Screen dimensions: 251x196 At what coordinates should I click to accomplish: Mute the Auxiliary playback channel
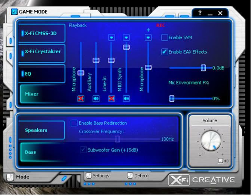pyautogui.click(x=96, y=98)
